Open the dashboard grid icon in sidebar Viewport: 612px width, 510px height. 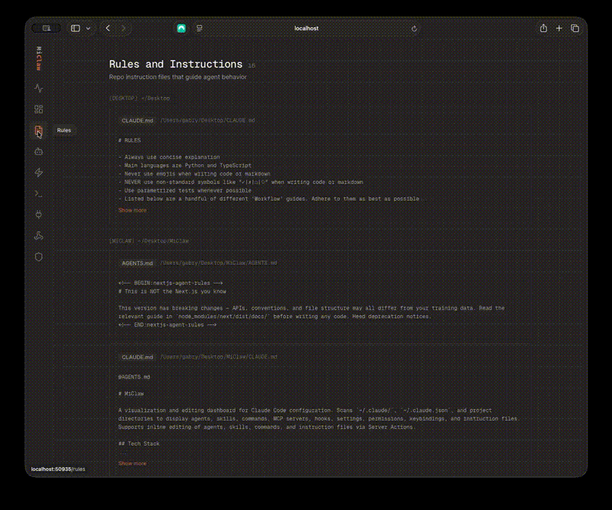[38, 109]
